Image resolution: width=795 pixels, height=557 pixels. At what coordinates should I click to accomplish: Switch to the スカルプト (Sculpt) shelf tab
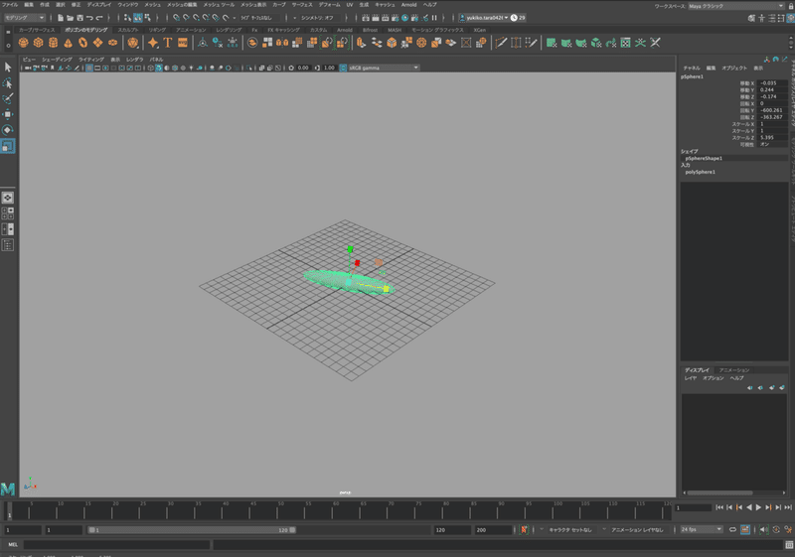pyautogui.click(x=128, y=30)
